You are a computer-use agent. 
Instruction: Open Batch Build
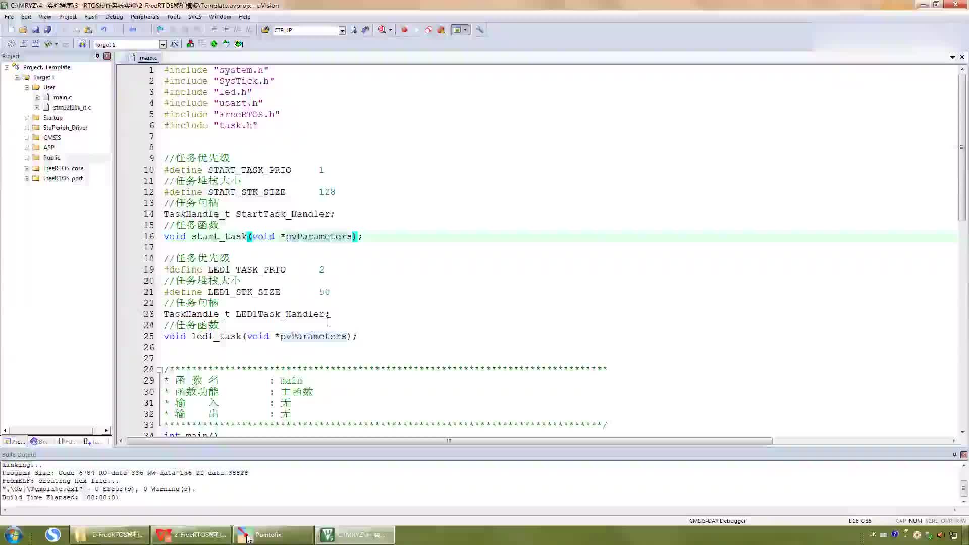pos(48,44)
